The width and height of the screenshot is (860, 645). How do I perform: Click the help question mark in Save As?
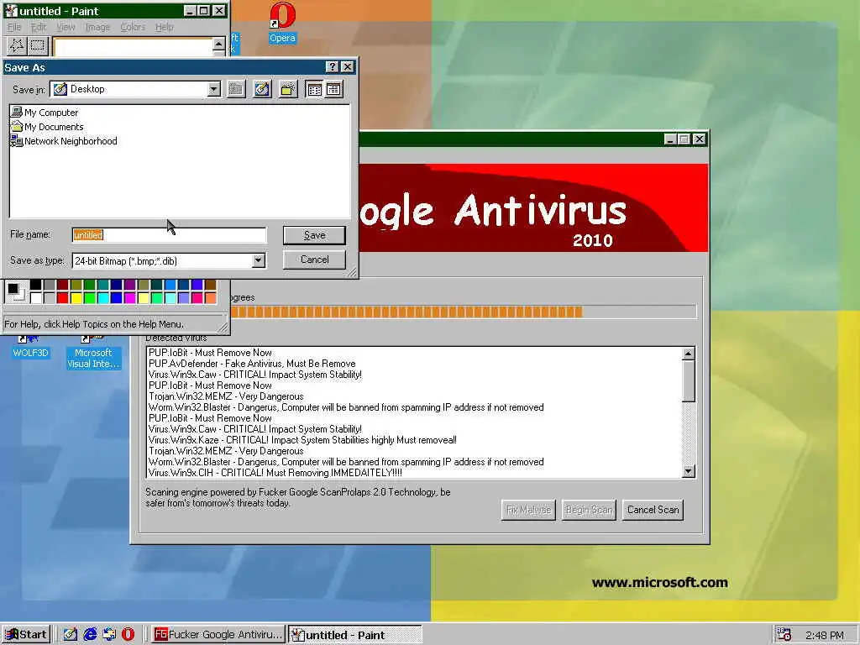click(332, 67)
